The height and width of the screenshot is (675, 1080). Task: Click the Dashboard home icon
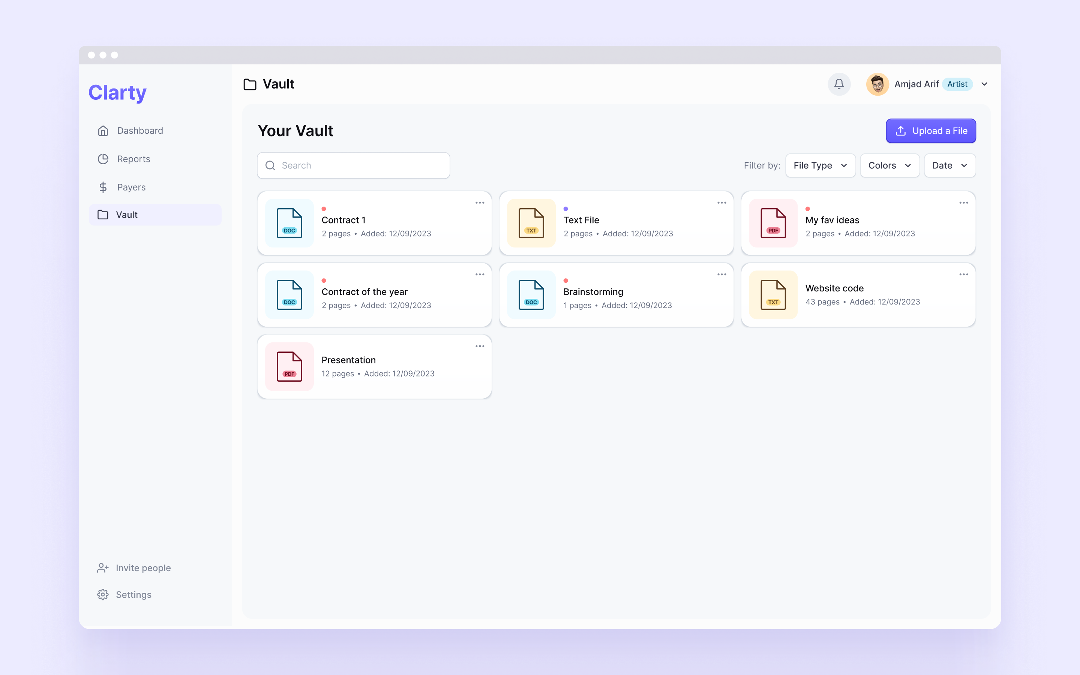coord(103,130)
